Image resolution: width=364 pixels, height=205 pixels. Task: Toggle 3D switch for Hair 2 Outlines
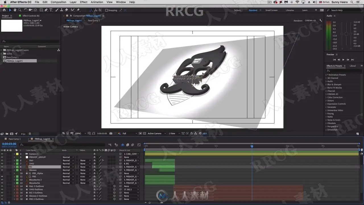click(114, 186)
